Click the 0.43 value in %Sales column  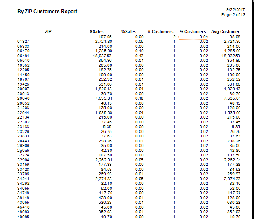(x=139, y=55)
